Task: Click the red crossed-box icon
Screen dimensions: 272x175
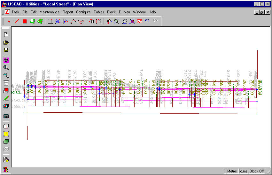Action: [x=140, y=21]
